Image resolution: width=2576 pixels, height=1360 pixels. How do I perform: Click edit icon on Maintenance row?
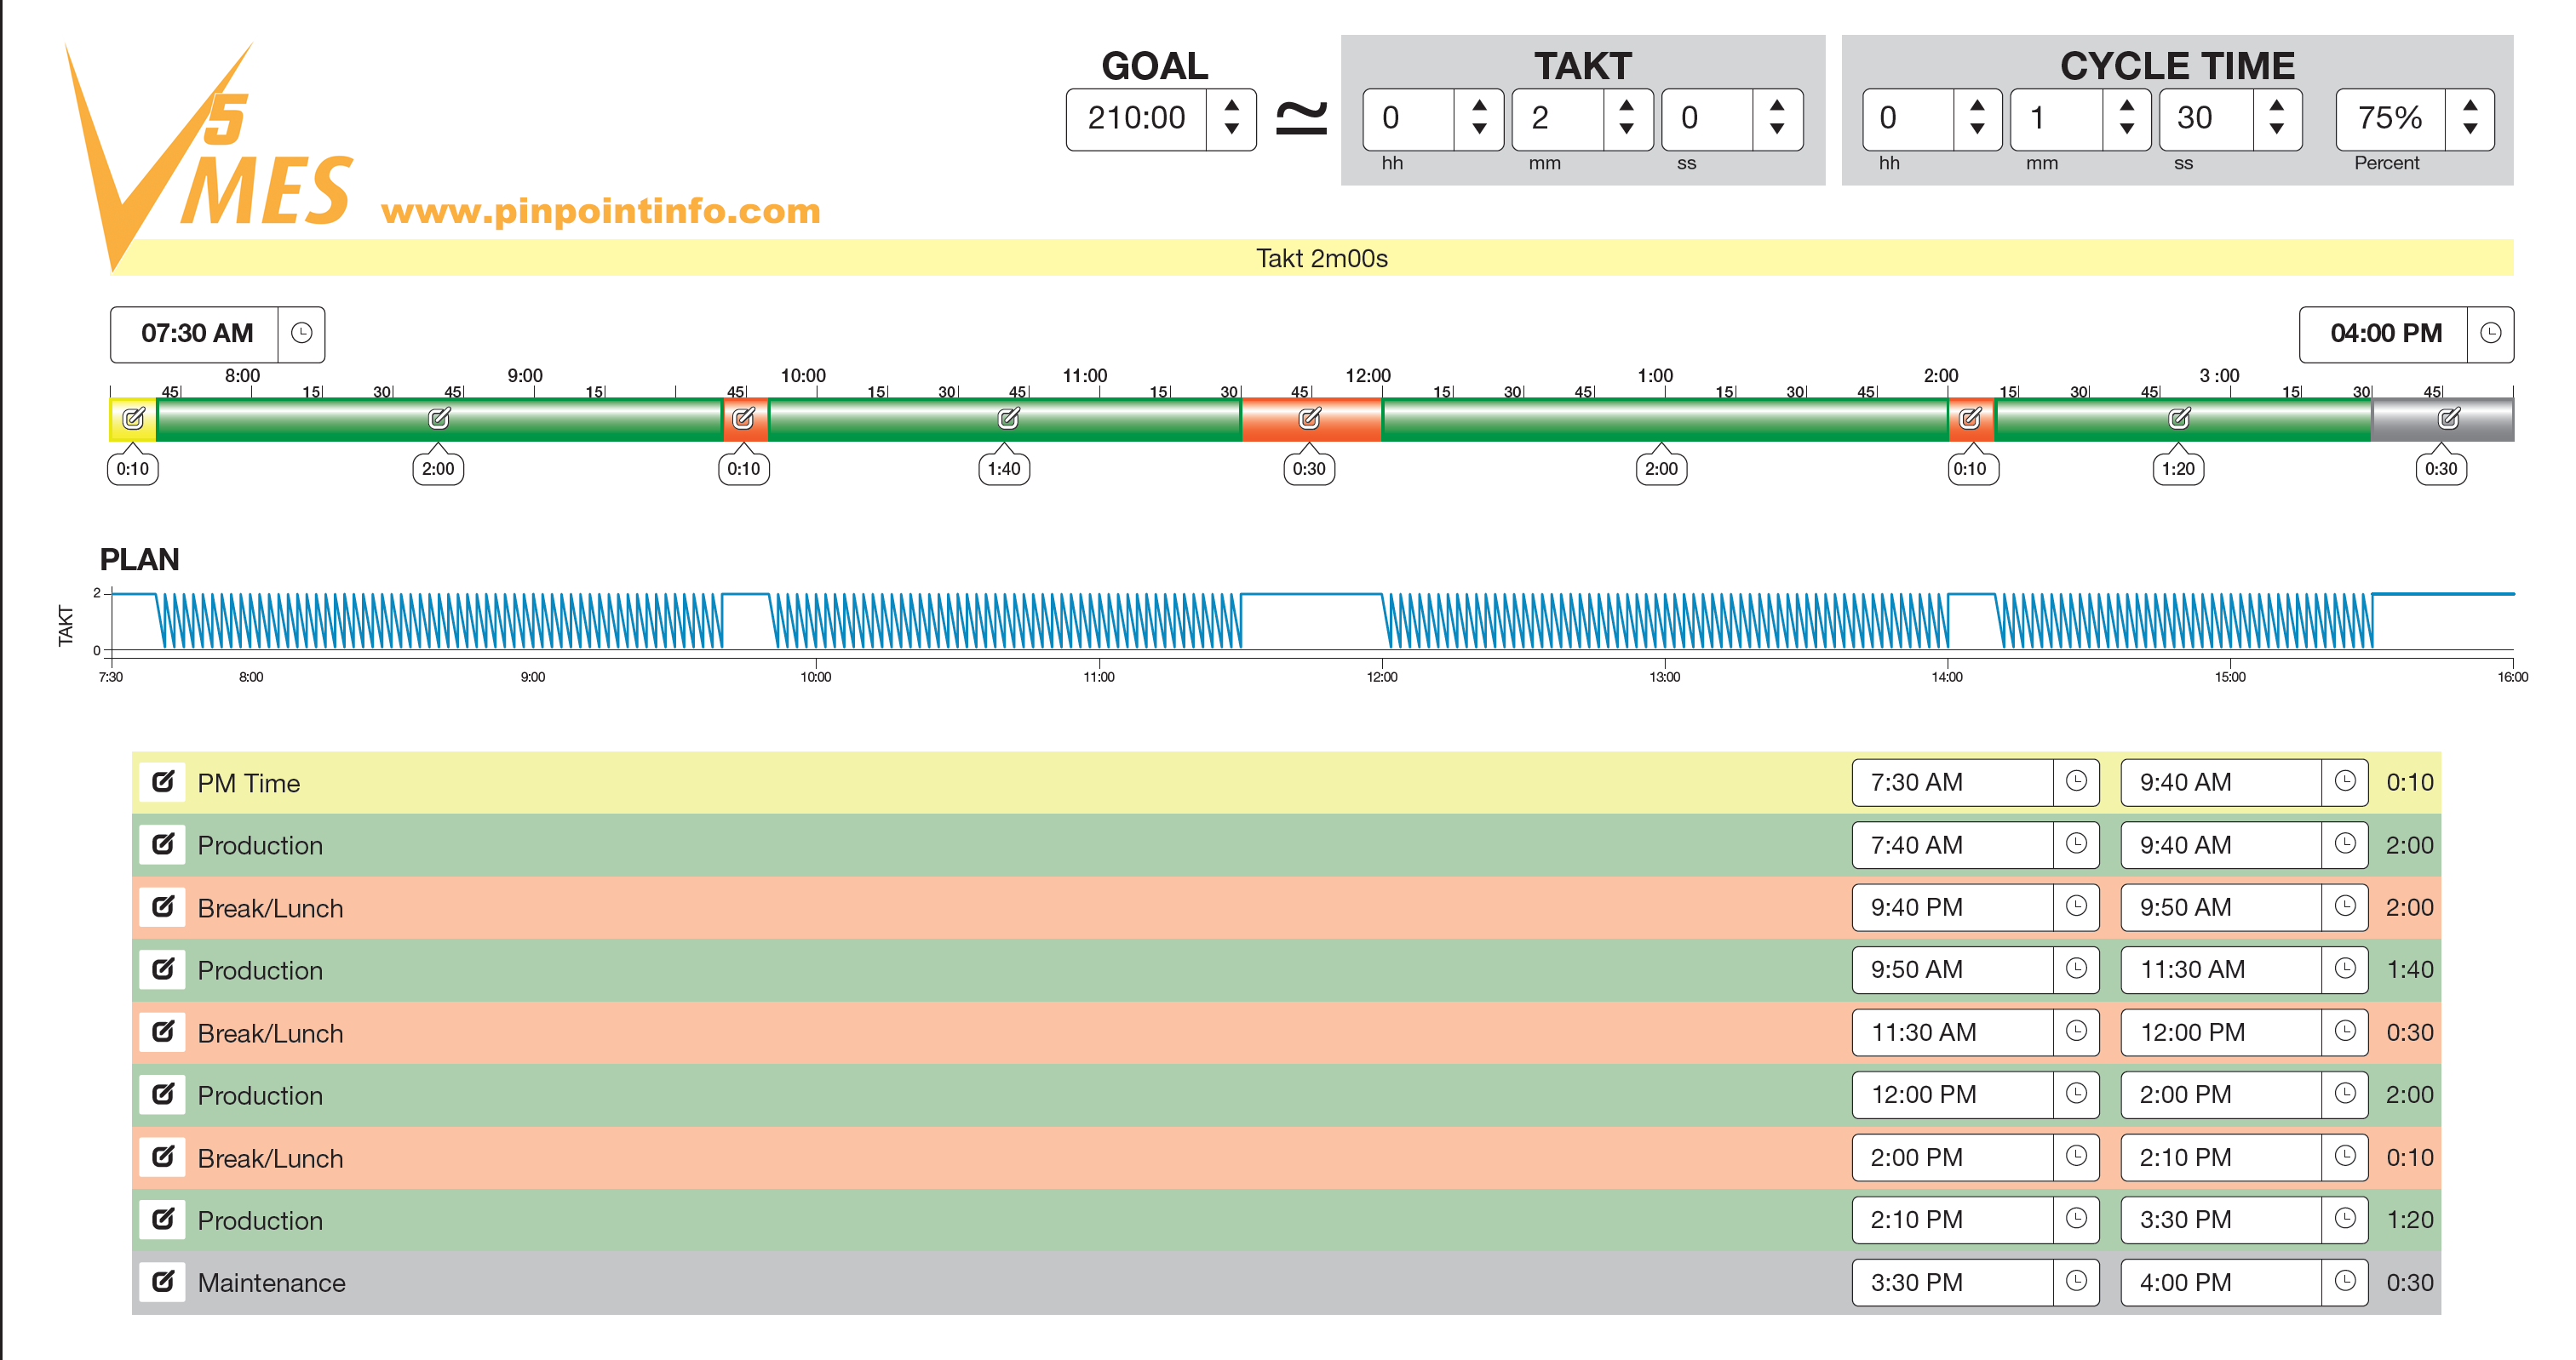pyautogui.click(x=163, y=1281)
